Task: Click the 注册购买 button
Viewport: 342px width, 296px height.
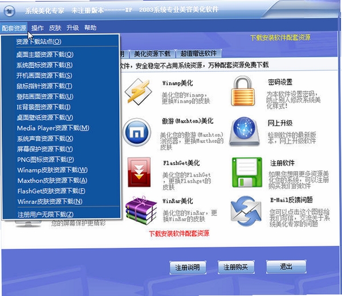Action: [236, 267]
